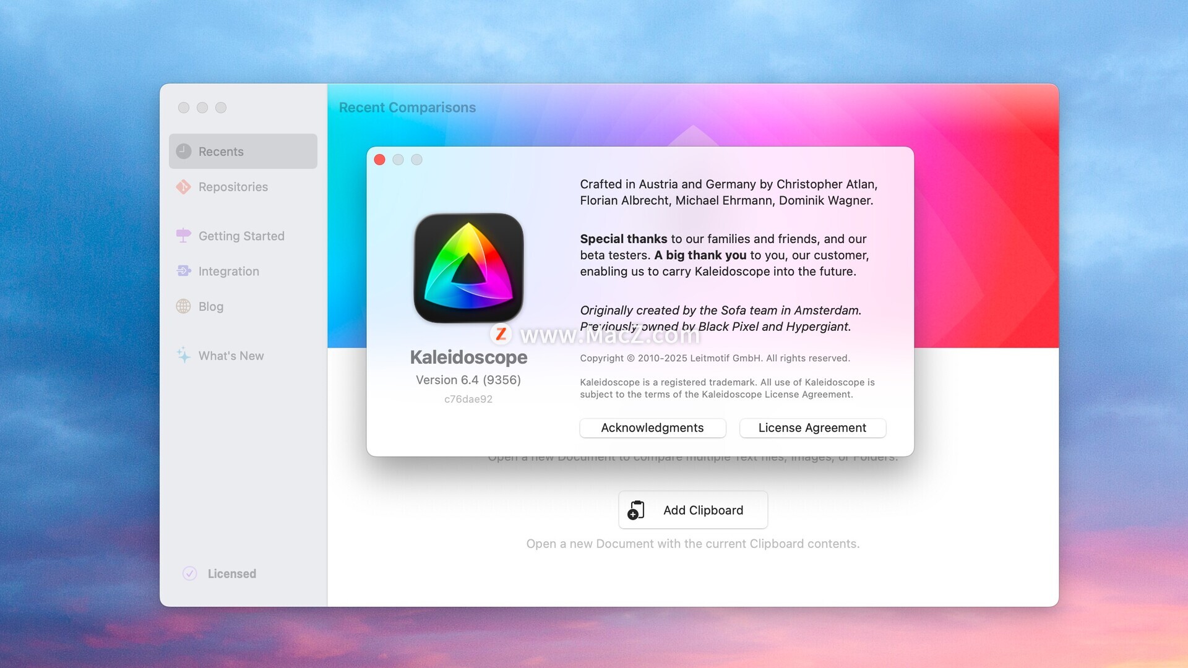Select the Repositories sidebar item

click(x=233, y=187)
